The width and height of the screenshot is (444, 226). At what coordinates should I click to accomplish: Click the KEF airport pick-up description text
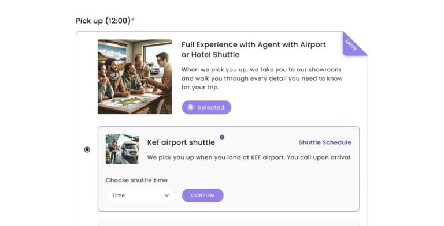249,157
